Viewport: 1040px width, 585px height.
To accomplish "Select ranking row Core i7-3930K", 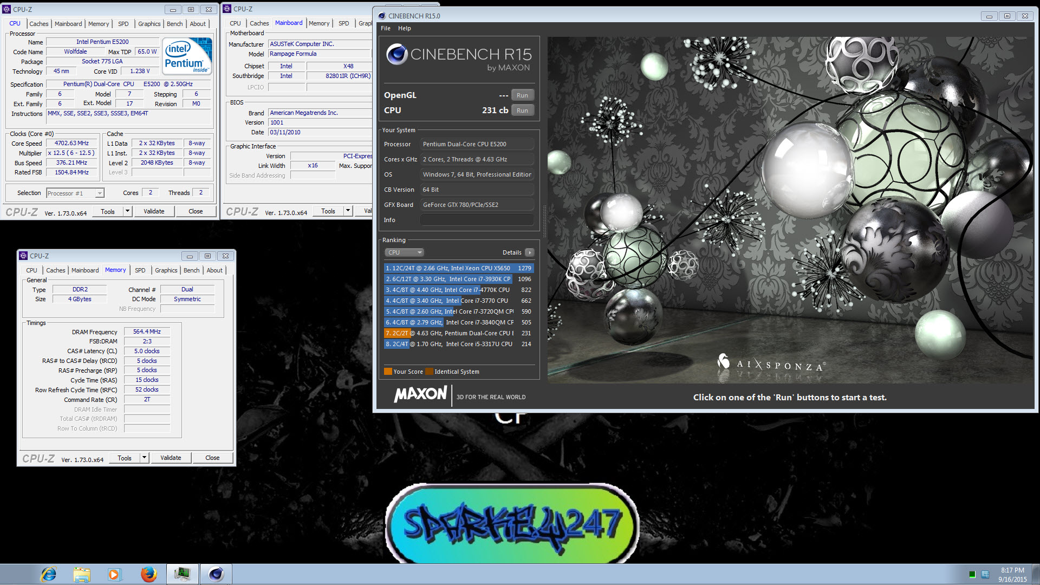I will (459, 279).
